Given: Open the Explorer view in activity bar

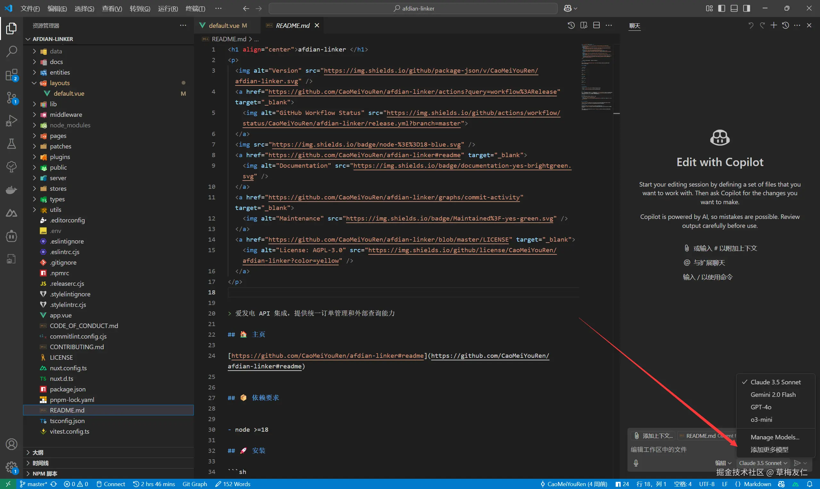Looking at the screenshot, I should click(11, 28).
